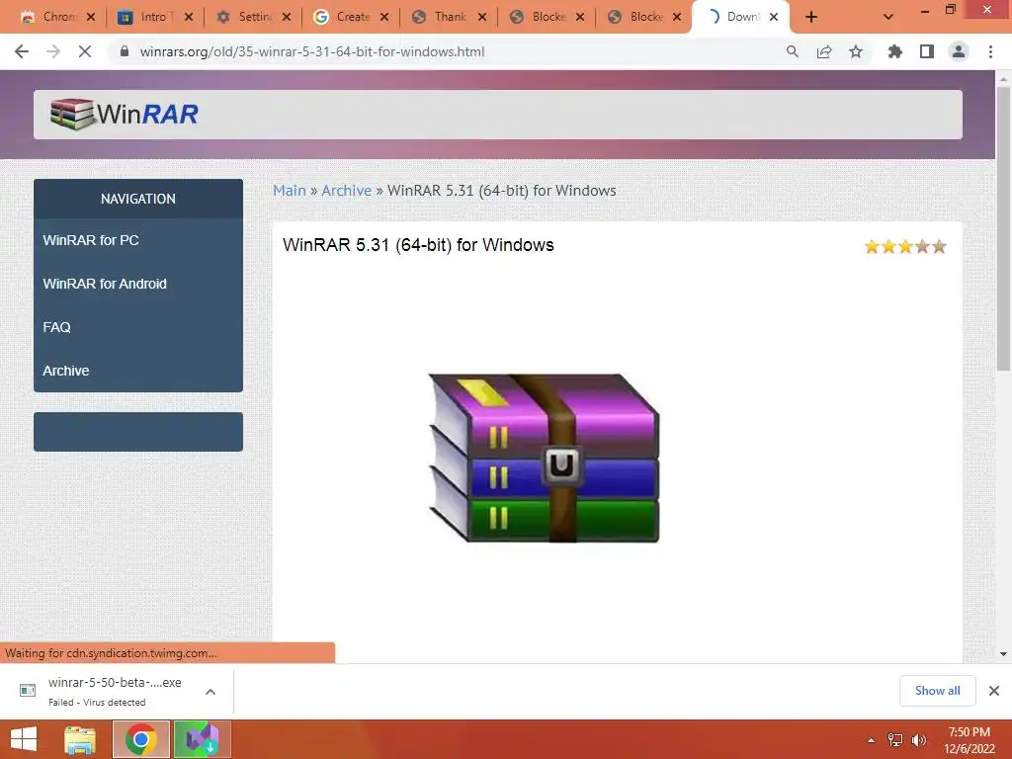
Task: Open Chrome's three-dot menu
Action: click(990, 51)
